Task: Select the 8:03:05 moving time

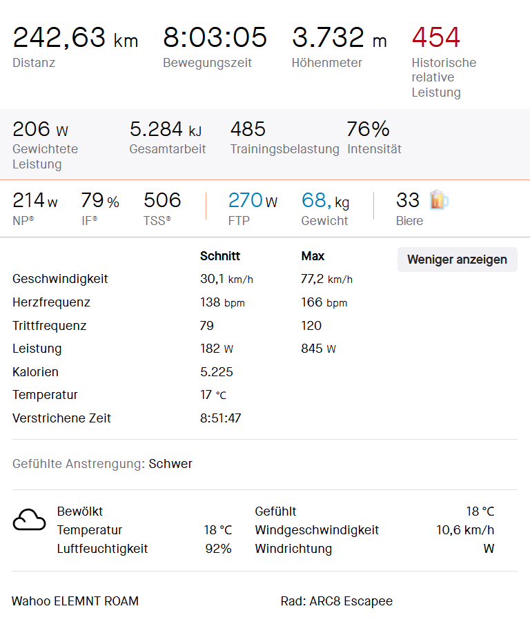Action: click(215, 37)
